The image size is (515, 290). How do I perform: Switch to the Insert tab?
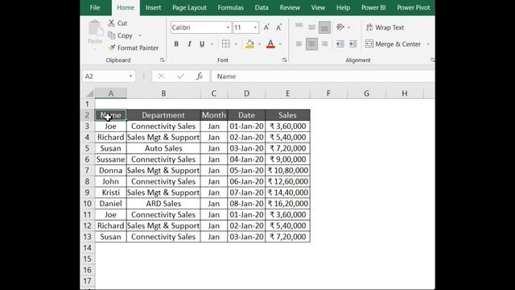click(153, 7)
